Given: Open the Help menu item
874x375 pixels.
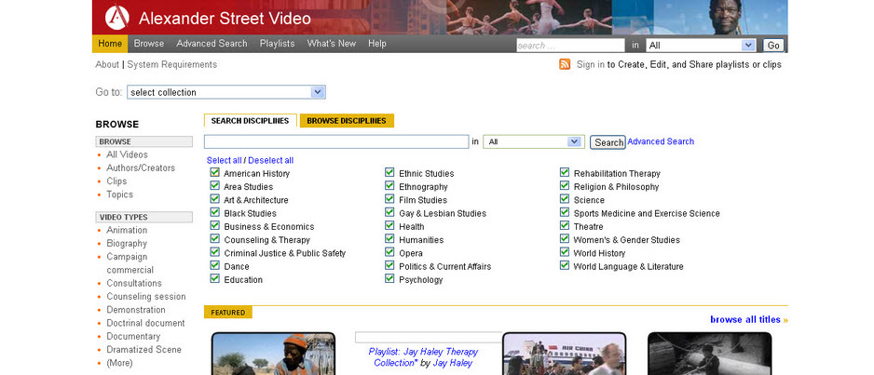Looking at the screenshot, I should pos(376,44).
